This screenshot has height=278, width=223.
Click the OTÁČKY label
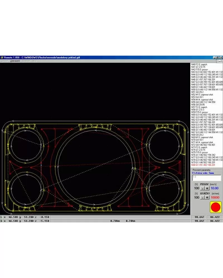point(205,193)
